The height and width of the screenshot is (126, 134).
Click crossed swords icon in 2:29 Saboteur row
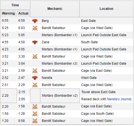click(x=35, y=85)
